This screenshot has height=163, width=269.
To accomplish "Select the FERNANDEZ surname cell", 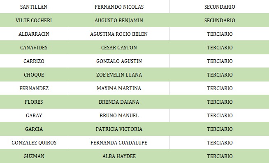I will pos(34,88).
